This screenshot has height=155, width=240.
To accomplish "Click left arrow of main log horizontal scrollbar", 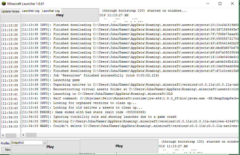I will [23, 135].
